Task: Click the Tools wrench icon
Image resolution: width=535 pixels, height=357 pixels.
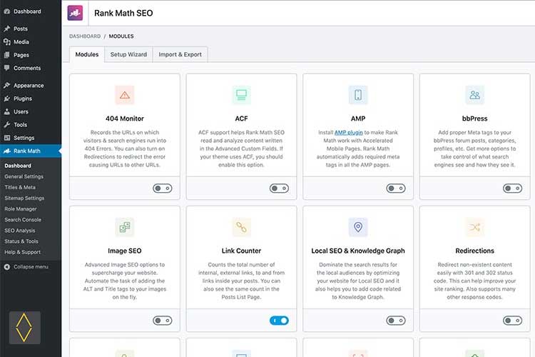Action: pyautogui.click(x=6, y=124)
